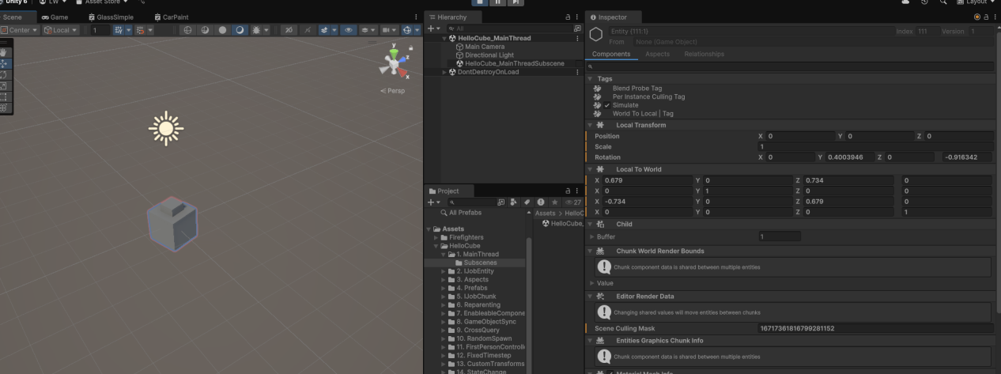Toggle the Inspector panel lock
1001x374 pixels.
coord(986,17)
